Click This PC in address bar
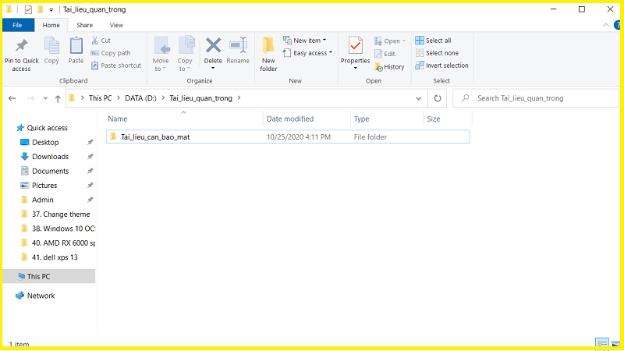Screen dimensions: 624x351 tap(101, 98)
